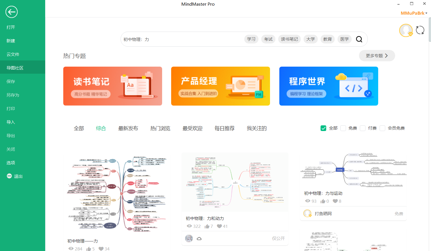Click the back arrow circle icon
Image resolution: width=431 pixels, height=251 pixels.
[12, 12]
